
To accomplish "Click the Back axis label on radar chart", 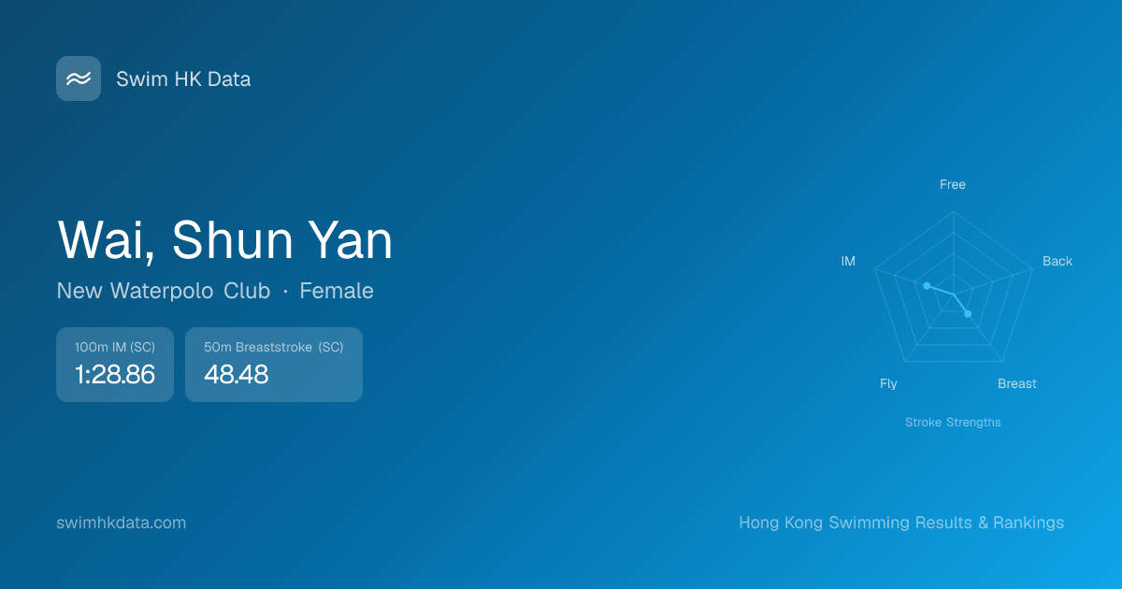I will click(1057, 261).
